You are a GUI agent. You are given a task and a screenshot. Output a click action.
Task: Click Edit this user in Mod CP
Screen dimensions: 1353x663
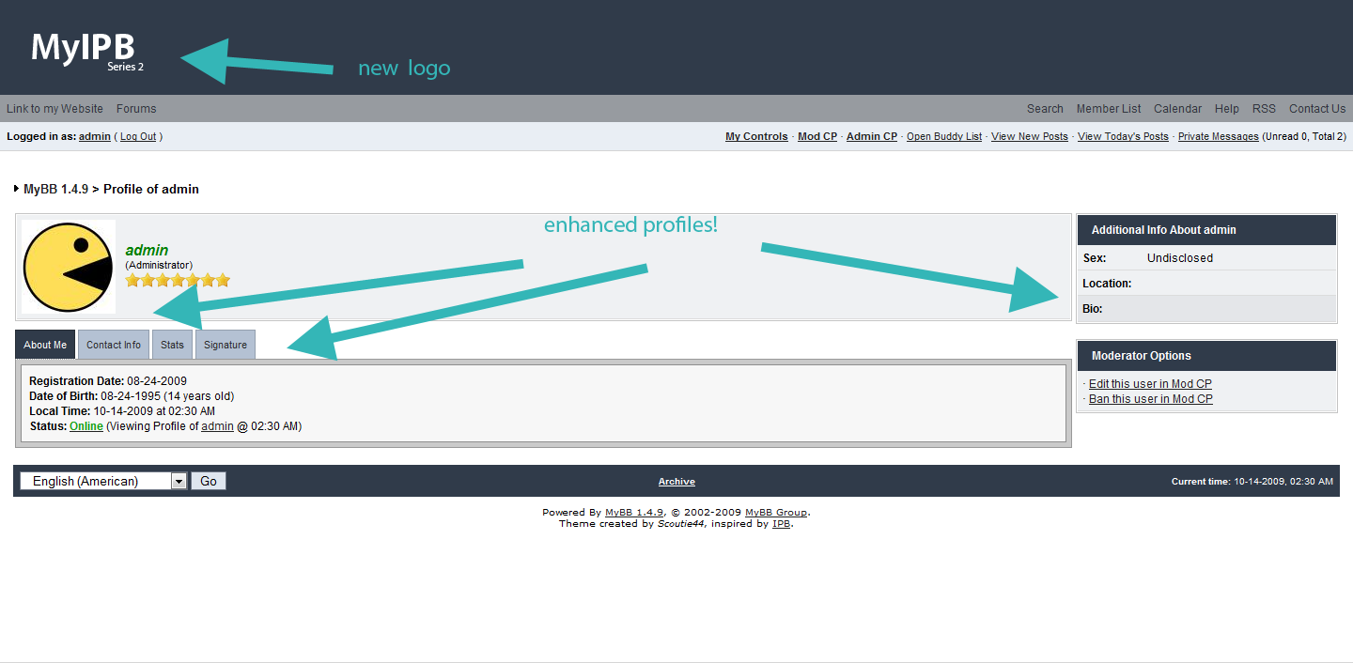click(1150, 384)
